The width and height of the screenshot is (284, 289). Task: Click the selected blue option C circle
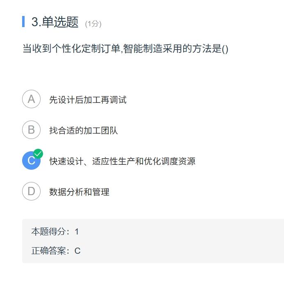coord(31,161)
